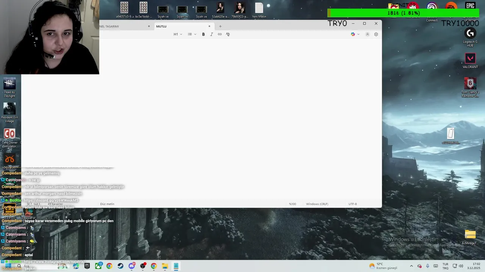Switch to the NEL TASARIMI tab
This screenshot has width=485, height=272.
tap(125, 26)
